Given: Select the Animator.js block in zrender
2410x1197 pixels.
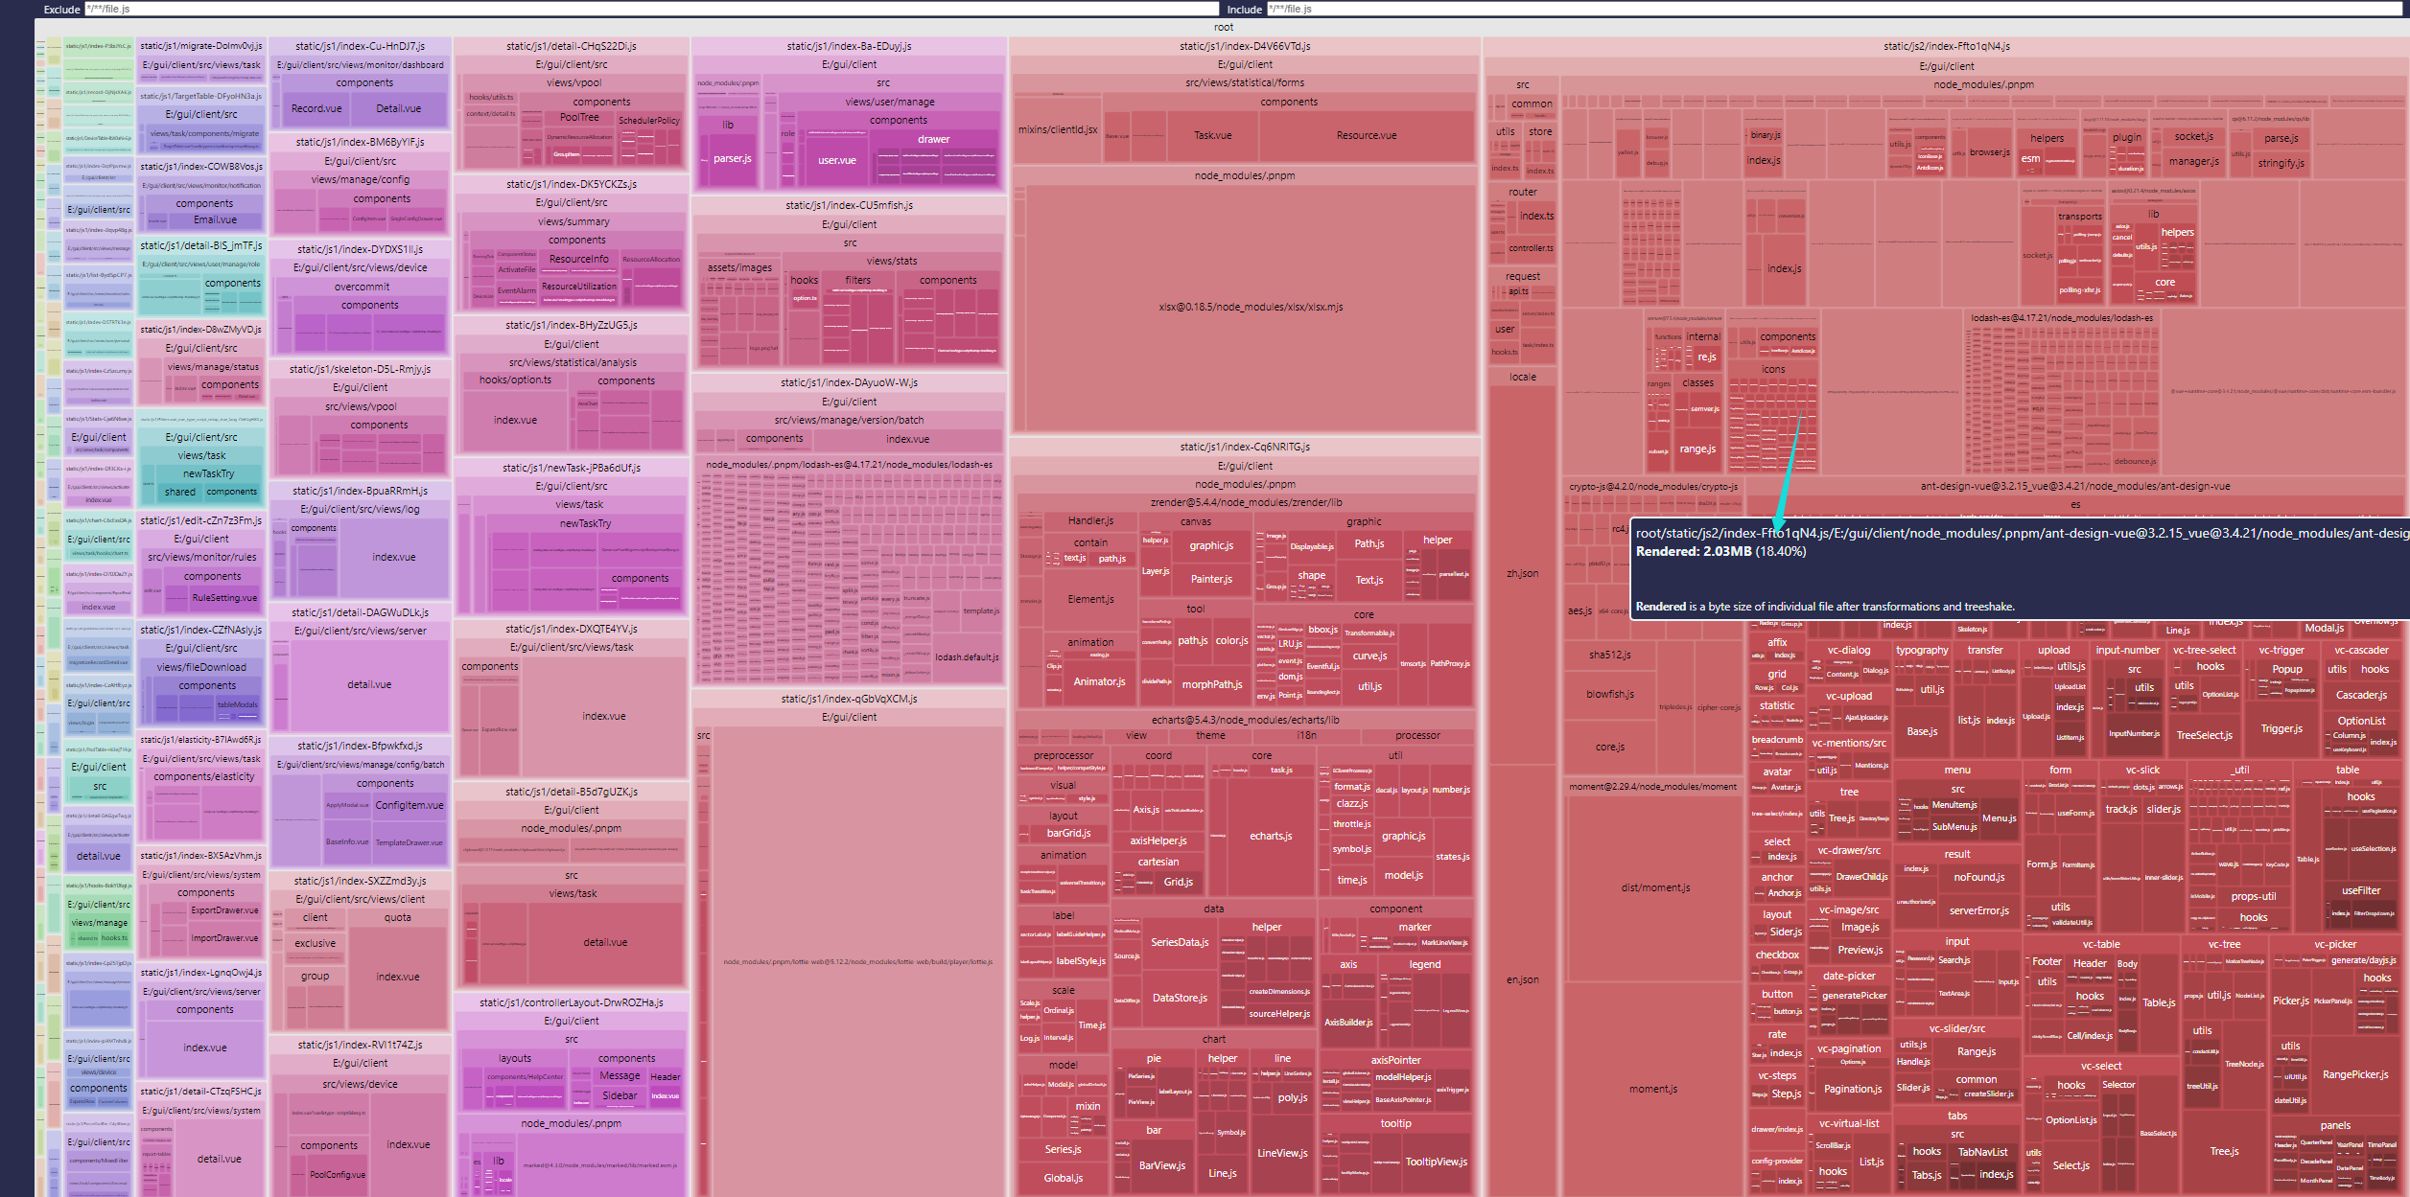Looking at the screenshot, I should pyautogui.click(x=1099, y=681).
